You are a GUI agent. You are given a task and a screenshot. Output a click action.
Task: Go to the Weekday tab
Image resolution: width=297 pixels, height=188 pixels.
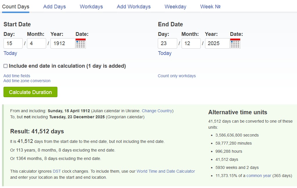pos(175,7)
